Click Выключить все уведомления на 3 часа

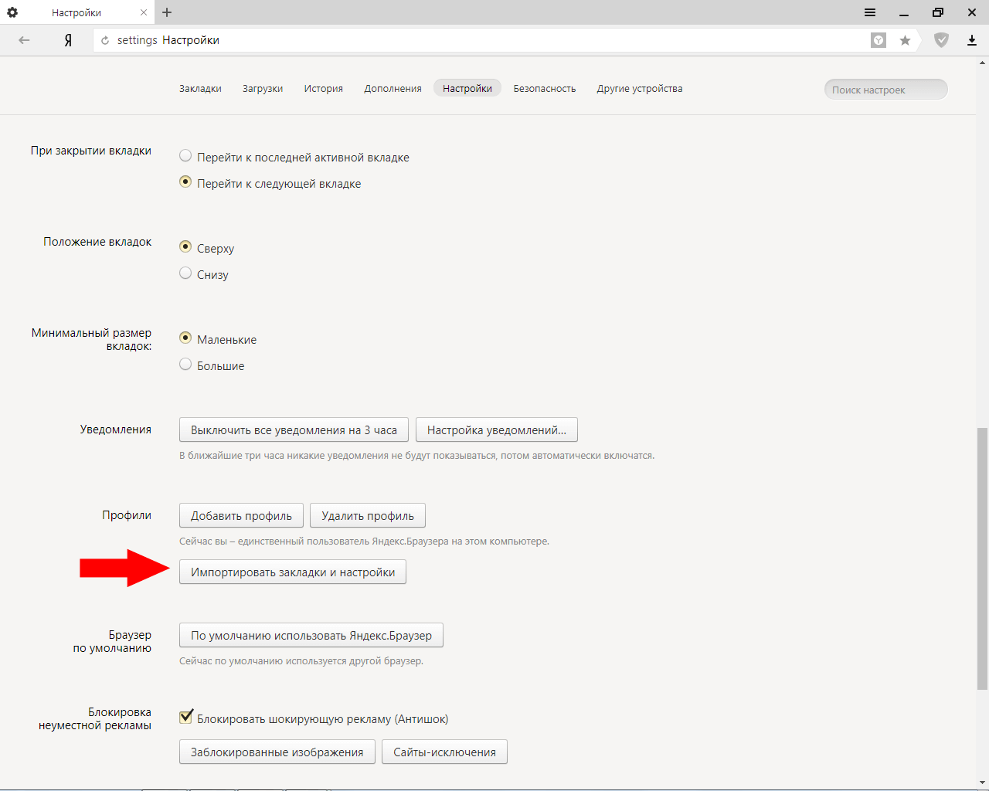[x=294, y=429]
